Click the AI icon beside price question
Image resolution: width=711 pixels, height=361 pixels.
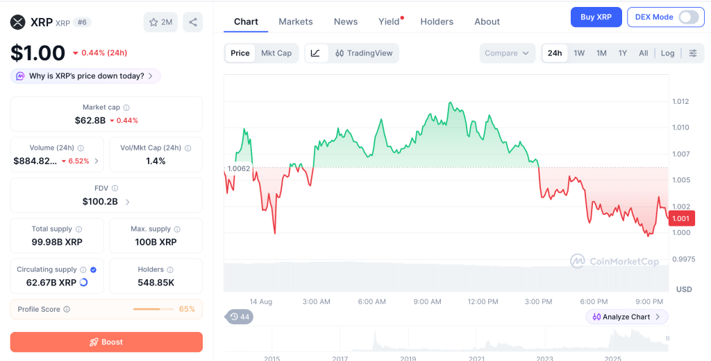point(20,76)
